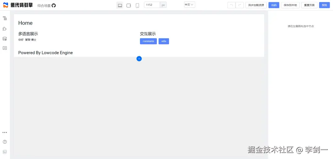Click the 重置页面 button
The width and height of the screenshot is (333, 159).
(309, 5)
